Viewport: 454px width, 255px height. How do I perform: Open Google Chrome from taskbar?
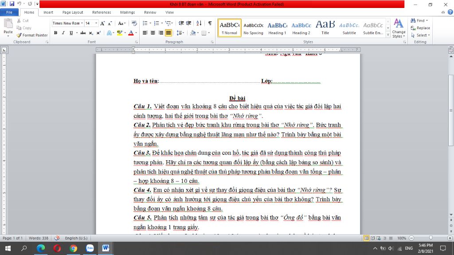coord(73,248)
